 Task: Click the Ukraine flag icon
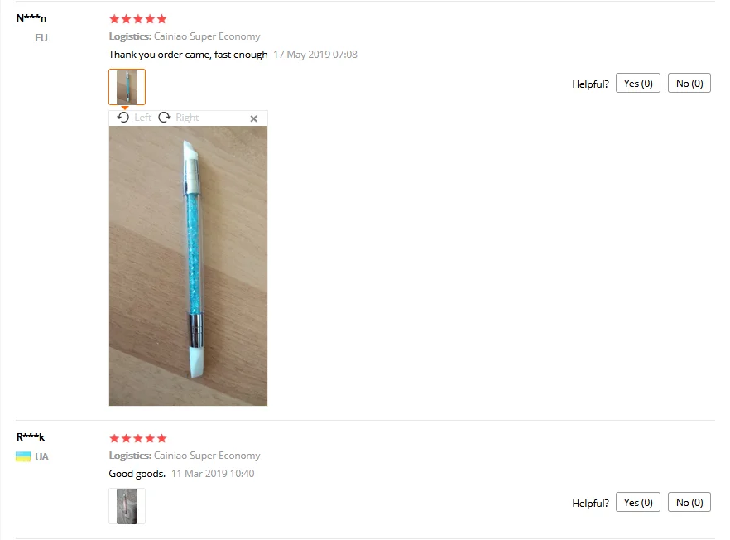[x=23, y=456]
